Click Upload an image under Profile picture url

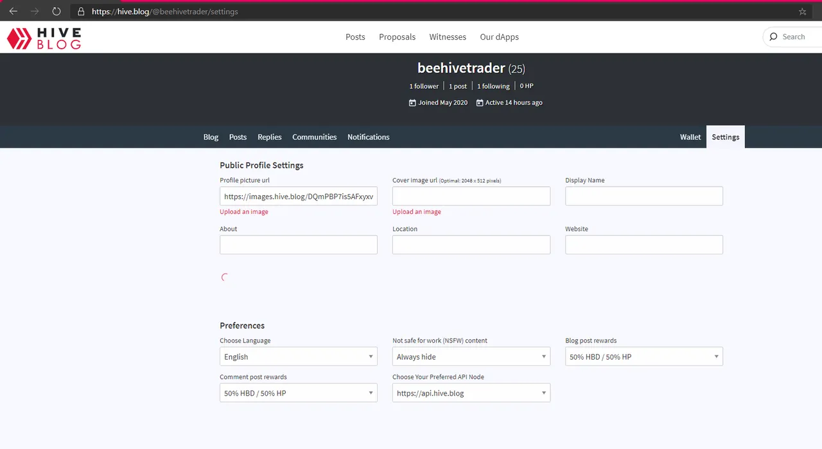[244, 212]
